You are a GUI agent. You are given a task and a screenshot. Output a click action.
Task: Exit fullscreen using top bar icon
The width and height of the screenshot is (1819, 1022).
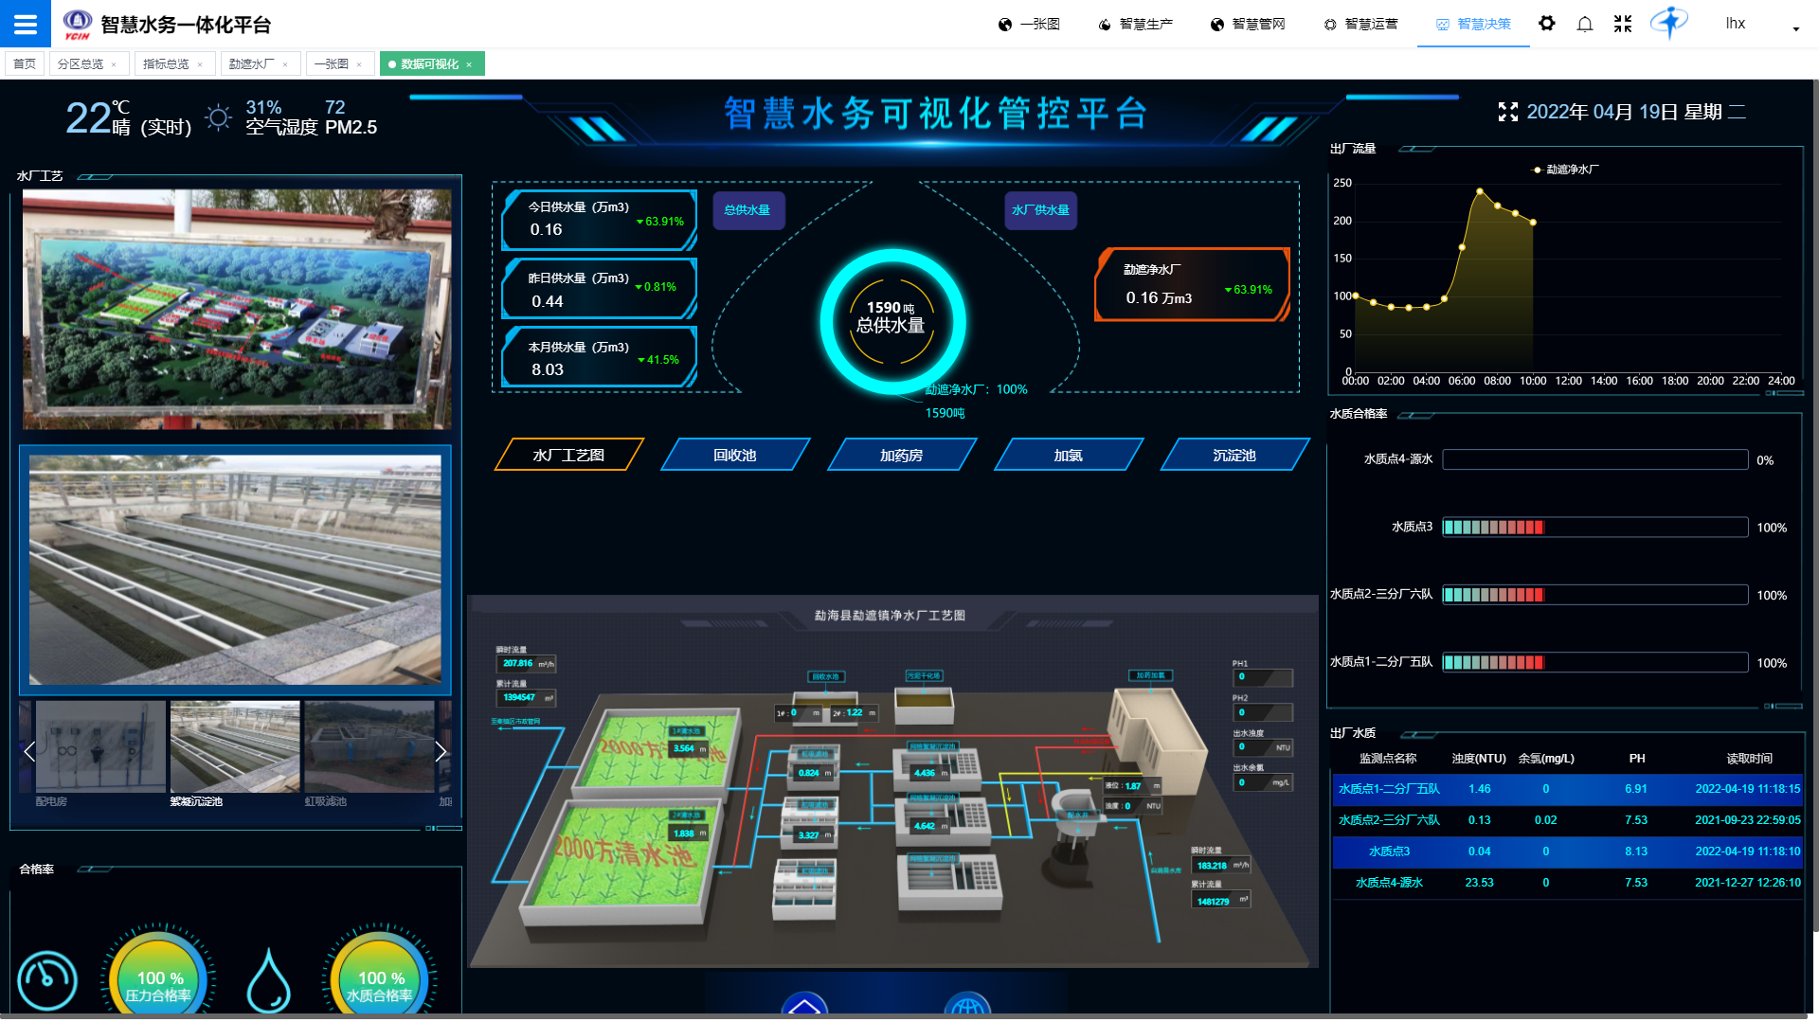[x=1622, y=24]
